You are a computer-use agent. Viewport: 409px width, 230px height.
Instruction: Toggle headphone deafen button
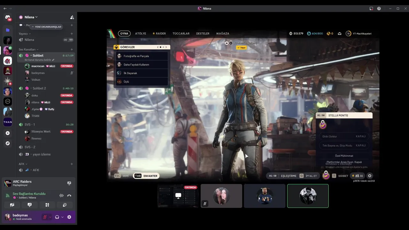(57, 217)
